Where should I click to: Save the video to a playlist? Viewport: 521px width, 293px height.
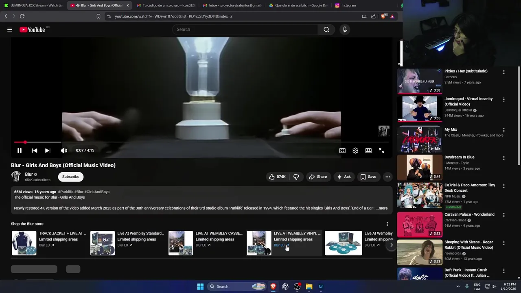368,177
